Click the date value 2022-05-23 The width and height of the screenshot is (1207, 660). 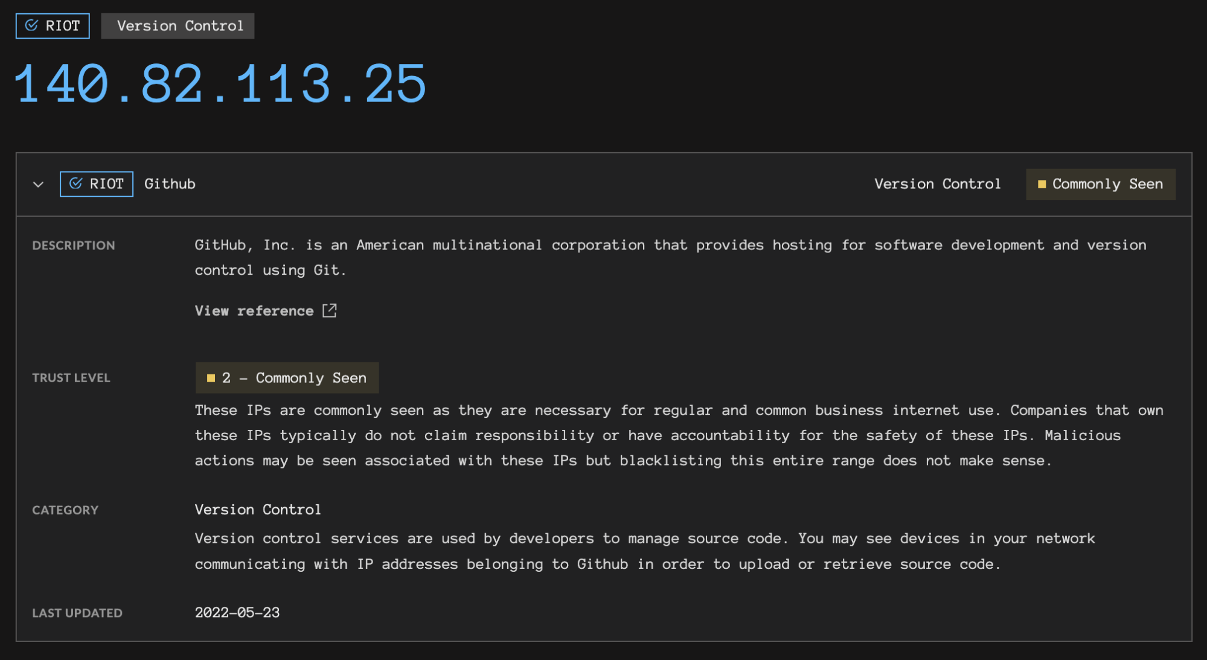pyautogui.click(x=237, y=612)
